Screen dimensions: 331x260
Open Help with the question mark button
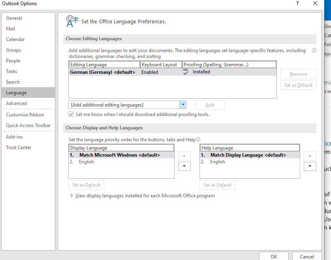click(297, 4)
